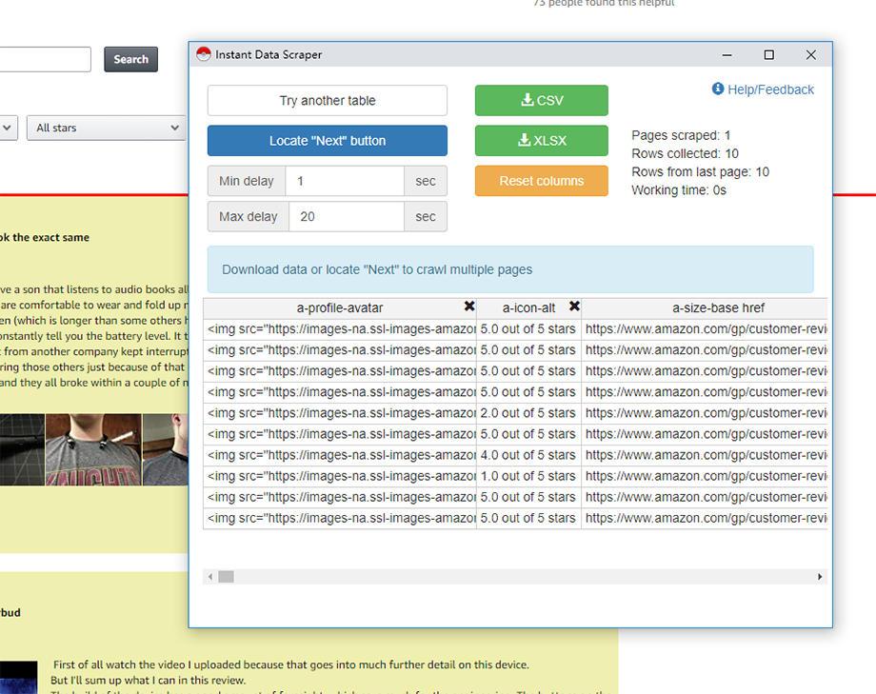Screen dimensions: 876x694
Task: Select the 1.0 out of 5 stars cell
Action: pos(528,476)
